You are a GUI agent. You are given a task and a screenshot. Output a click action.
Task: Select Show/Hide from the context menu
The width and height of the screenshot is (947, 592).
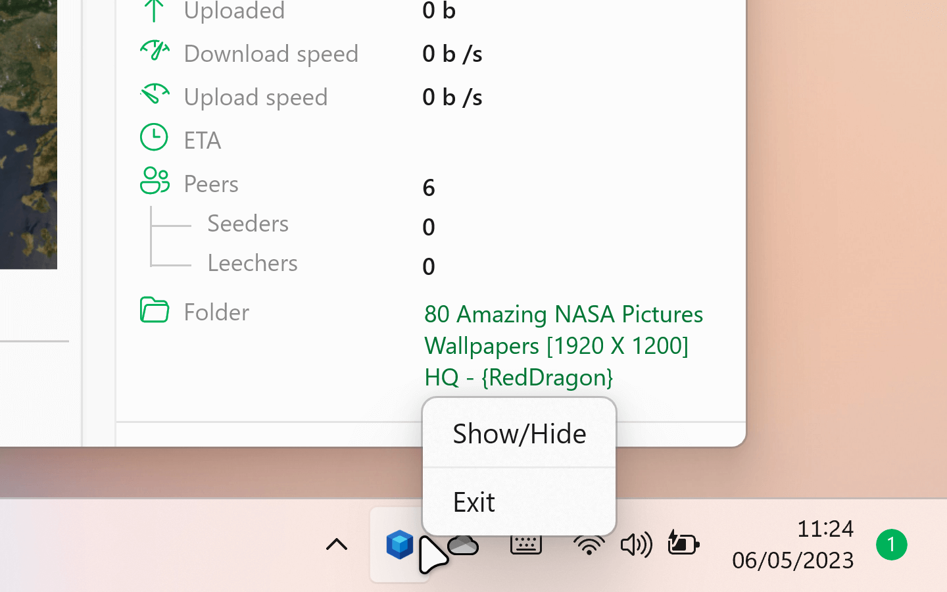coord(519,433)
